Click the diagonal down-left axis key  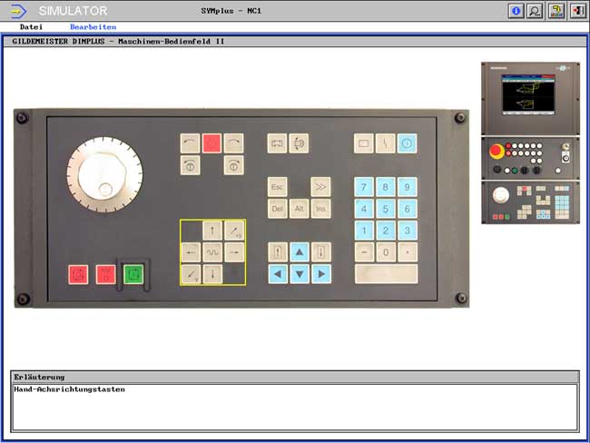(191, 274)
